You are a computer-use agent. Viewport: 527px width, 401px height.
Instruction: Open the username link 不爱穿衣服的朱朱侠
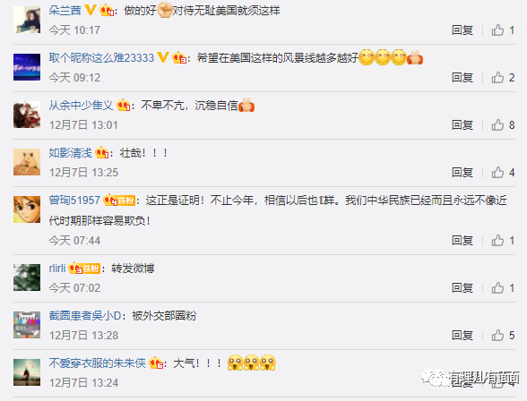(x=98, y=363)
